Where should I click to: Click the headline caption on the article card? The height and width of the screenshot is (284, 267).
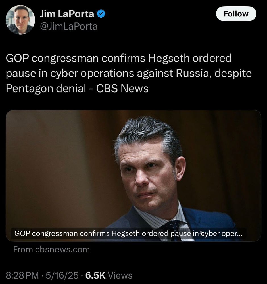[x=128, y=233]
